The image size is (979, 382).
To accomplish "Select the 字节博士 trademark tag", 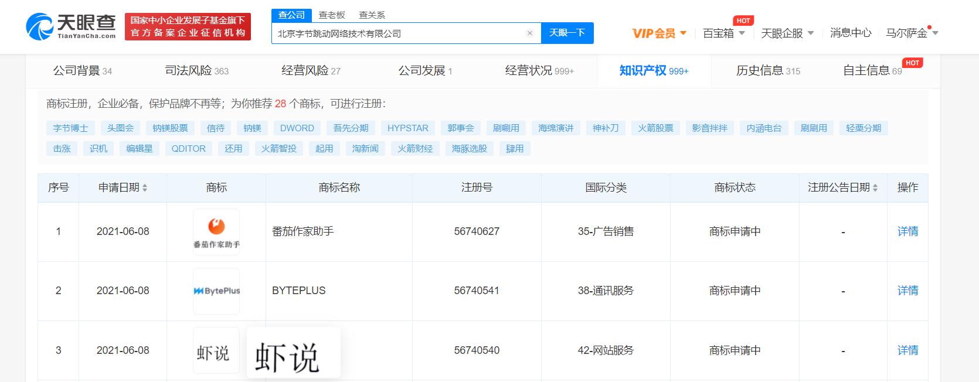I will 70,128.
